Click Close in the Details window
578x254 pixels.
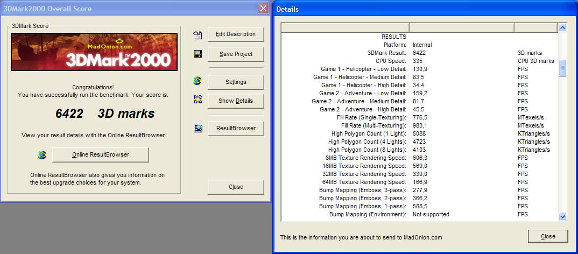point(548,237)
